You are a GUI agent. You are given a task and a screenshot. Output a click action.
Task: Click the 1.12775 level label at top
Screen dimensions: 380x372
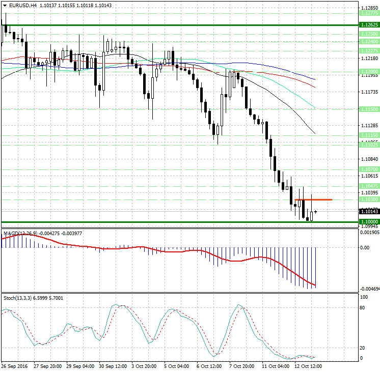coord(368,14)
